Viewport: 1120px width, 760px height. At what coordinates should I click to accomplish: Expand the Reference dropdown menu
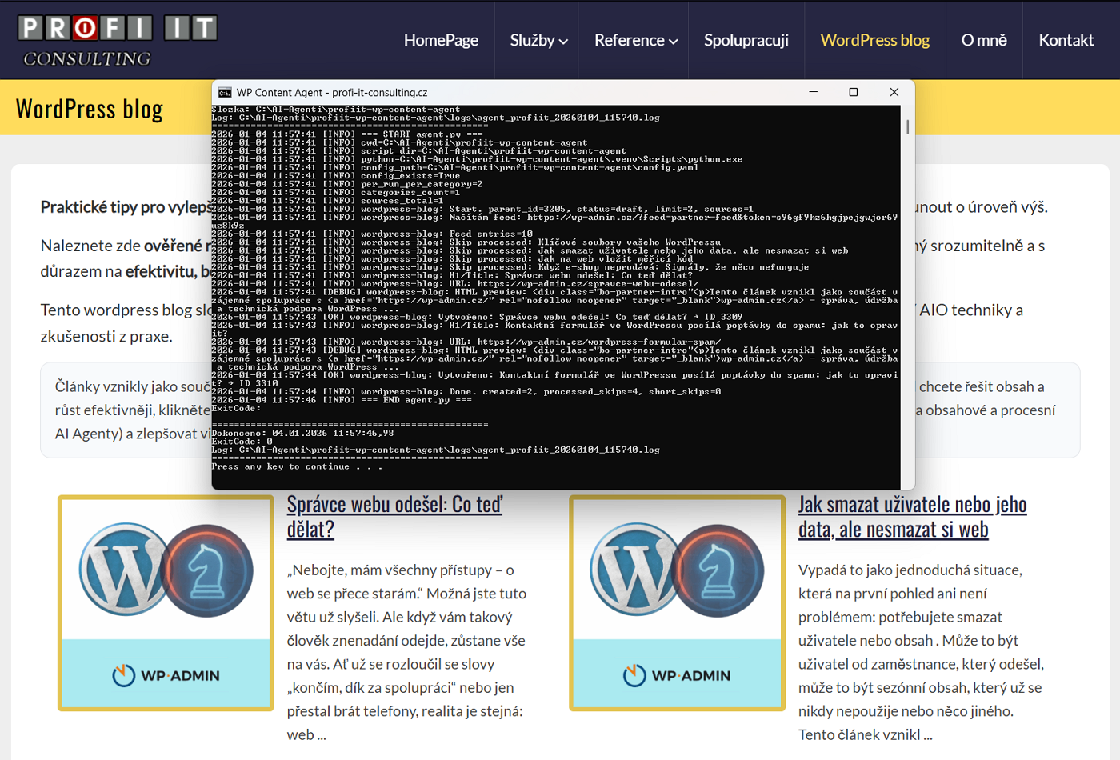[635, 40]
